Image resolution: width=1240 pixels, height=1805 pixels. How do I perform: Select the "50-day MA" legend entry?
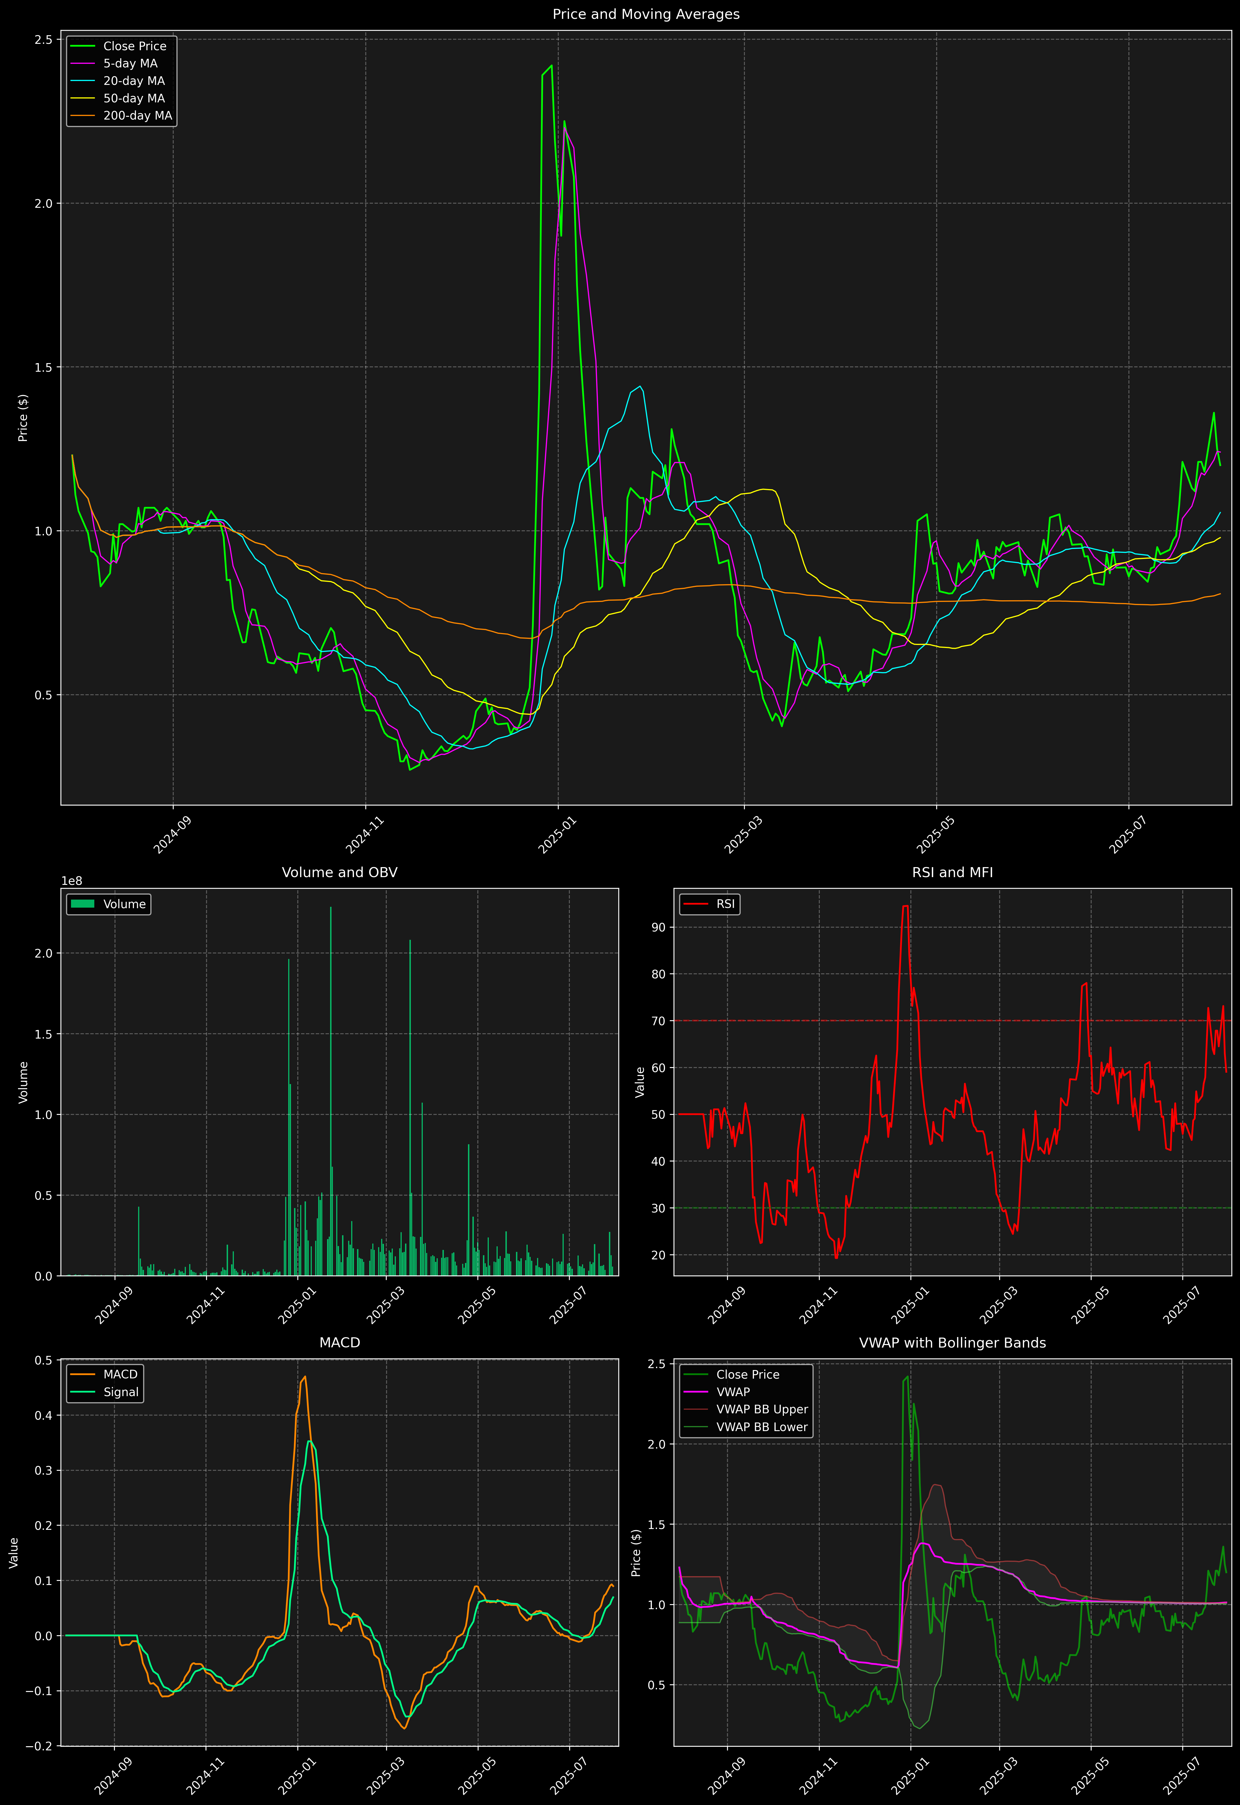point(134,99)
